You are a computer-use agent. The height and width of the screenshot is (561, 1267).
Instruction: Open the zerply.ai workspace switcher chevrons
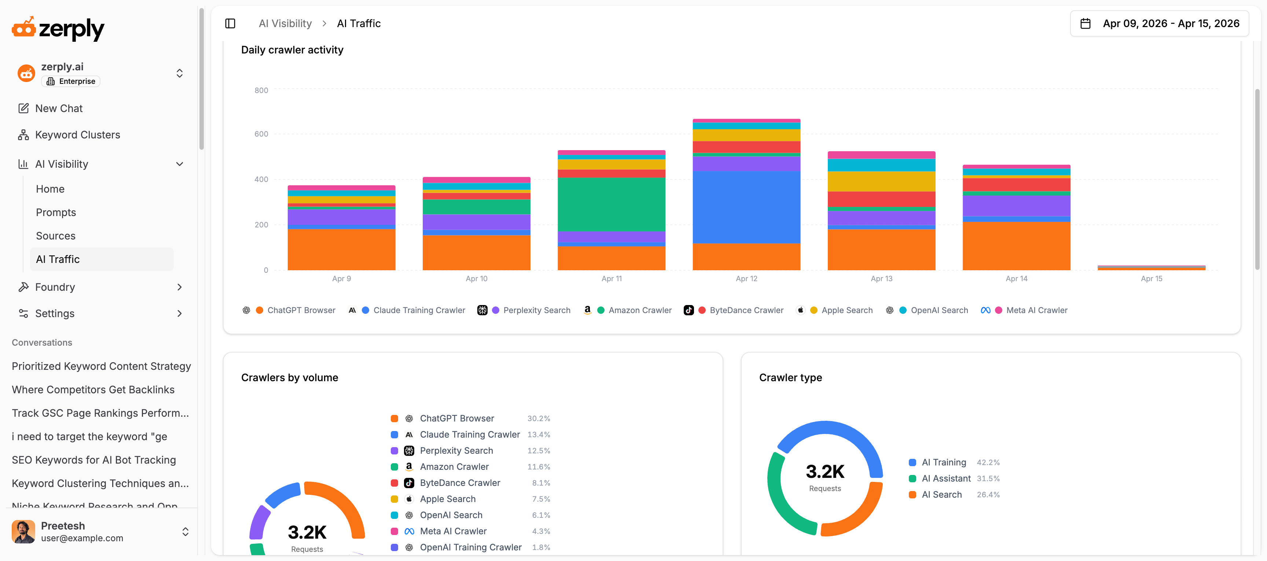coord(180,73)
